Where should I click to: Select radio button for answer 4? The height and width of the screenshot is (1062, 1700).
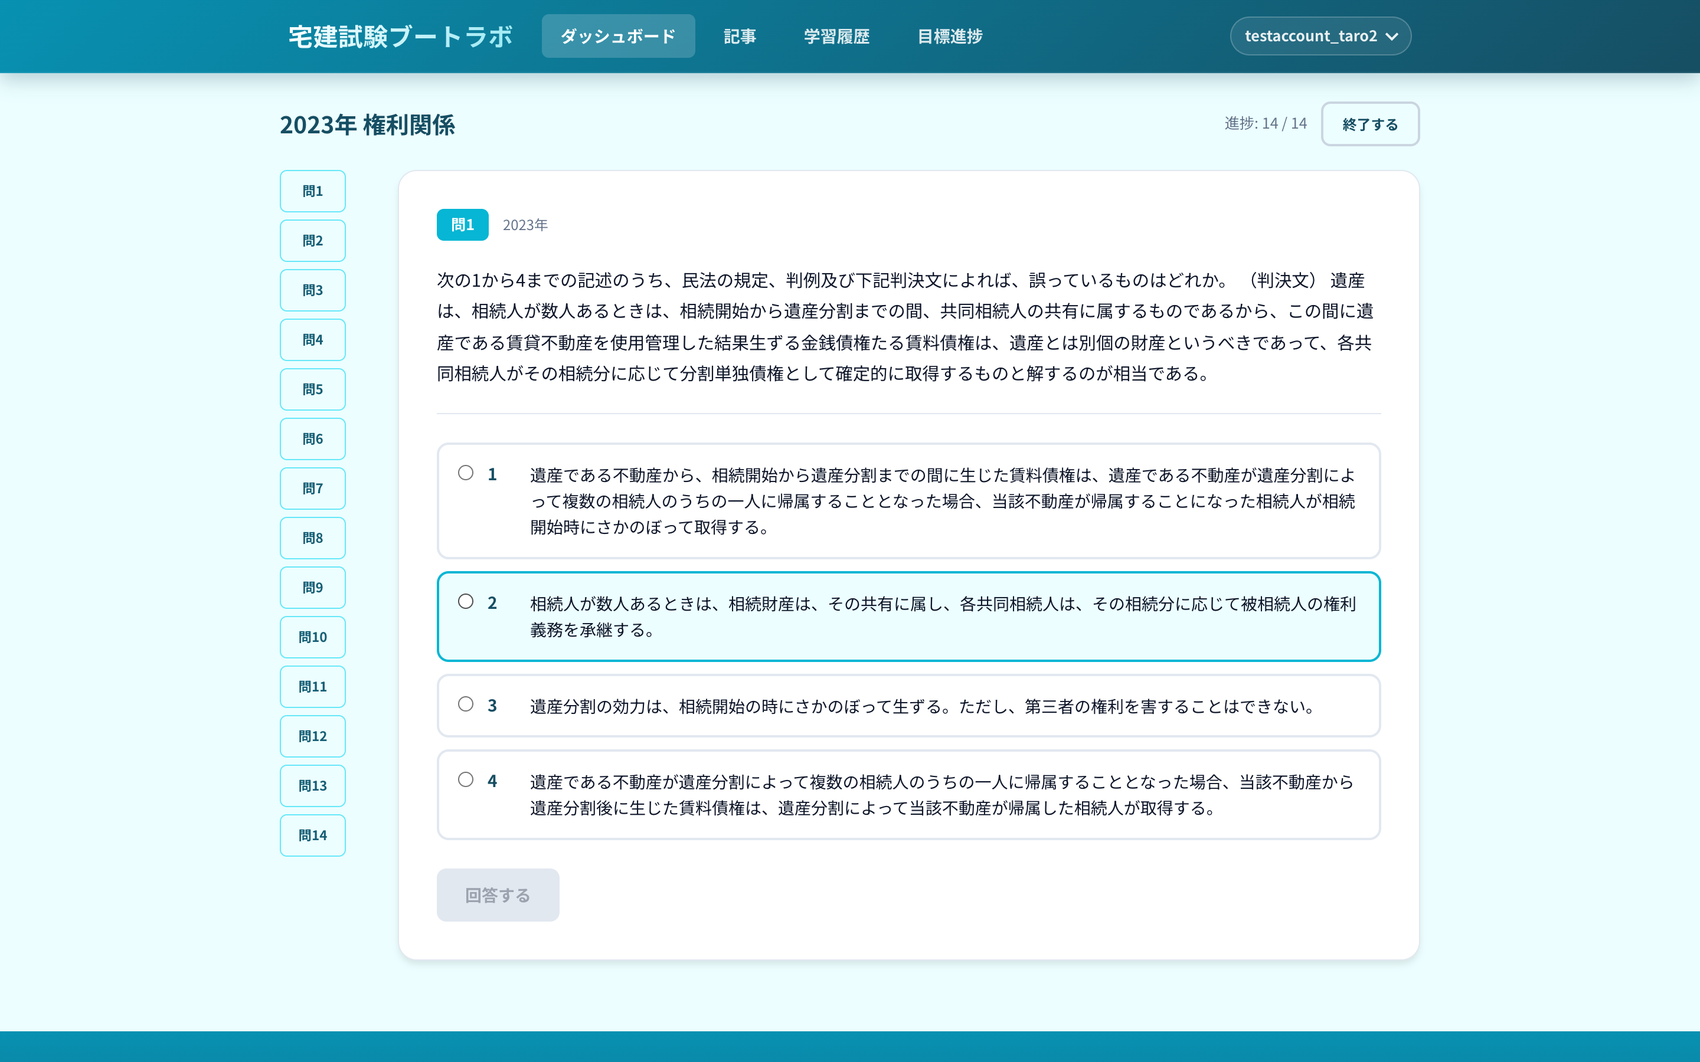pos(466,779)
